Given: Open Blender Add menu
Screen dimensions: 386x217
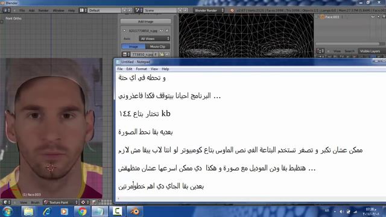Looking at the screenshot, I should [x=31, y=11].
